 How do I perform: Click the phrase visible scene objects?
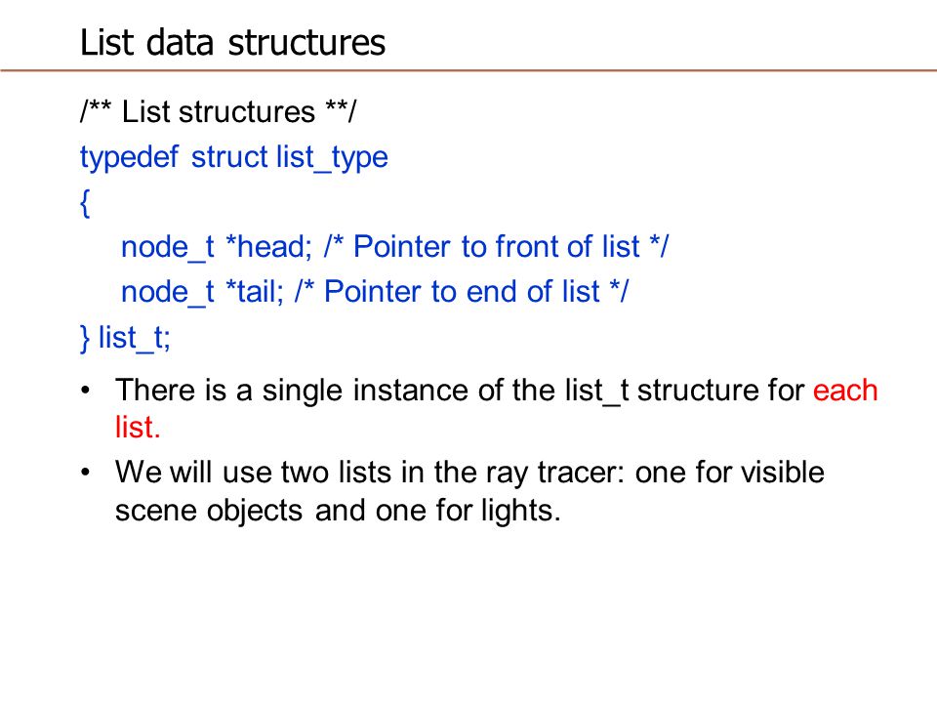coord(469,492)
